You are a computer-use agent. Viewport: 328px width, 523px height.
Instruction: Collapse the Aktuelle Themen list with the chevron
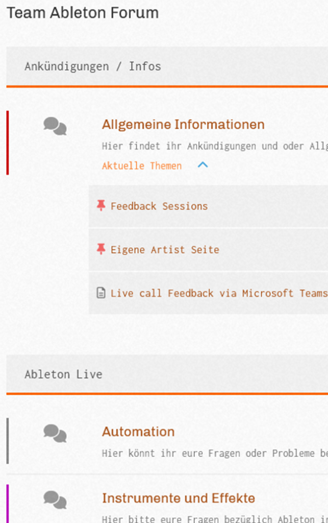(203, 165)
